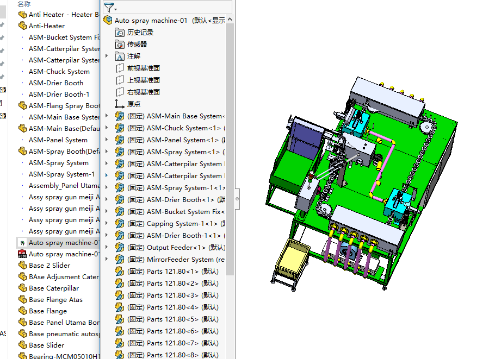Expand ASM-Main Base System component node
The image size is (495, 359).
coord(107,116)
